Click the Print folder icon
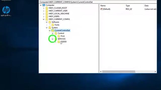This screenshot has height=90, width=161. click(59, 36)
